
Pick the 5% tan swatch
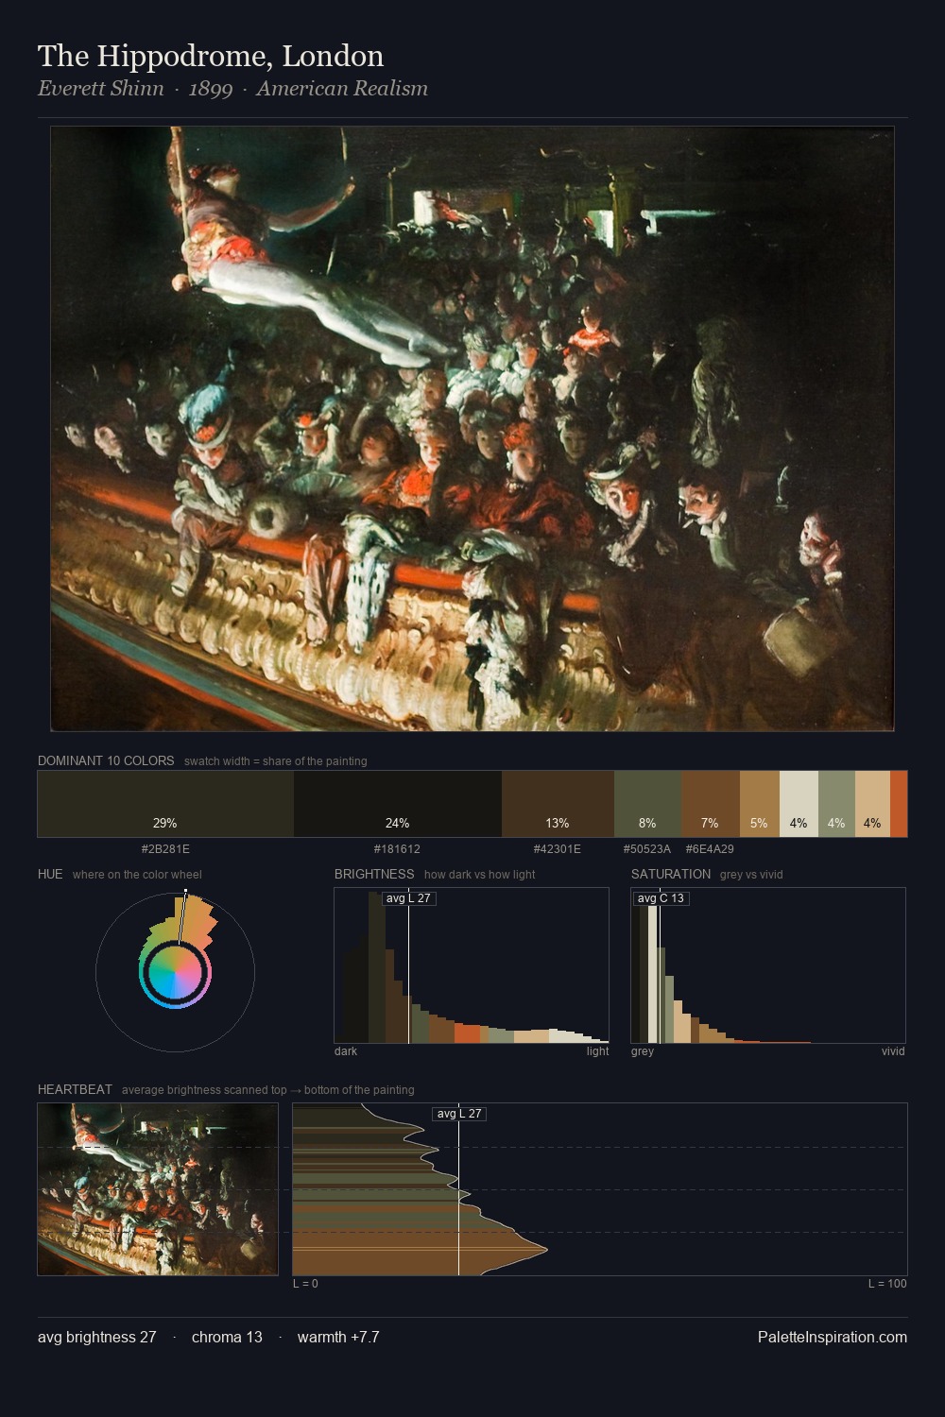(759, 804)
